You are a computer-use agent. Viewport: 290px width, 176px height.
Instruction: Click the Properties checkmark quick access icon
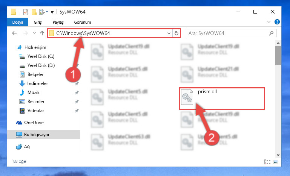pos(26,12)
